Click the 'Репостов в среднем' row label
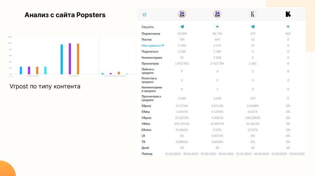The image size is (315, 176). tap(149, 80)
